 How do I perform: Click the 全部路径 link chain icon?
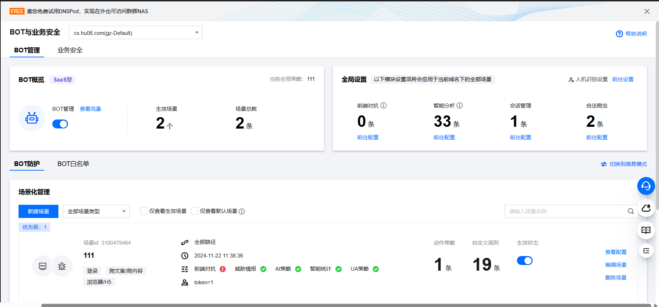pyautogui.click(x=185, y=243)
